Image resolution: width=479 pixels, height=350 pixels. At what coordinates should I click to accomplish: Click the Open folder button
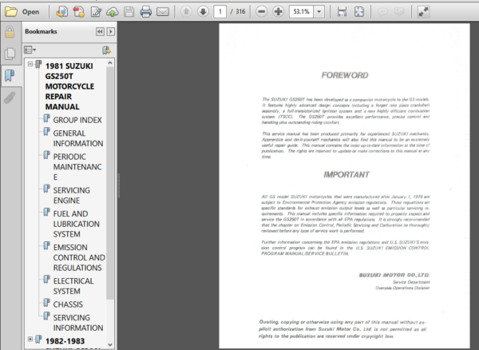pos(22,12)
